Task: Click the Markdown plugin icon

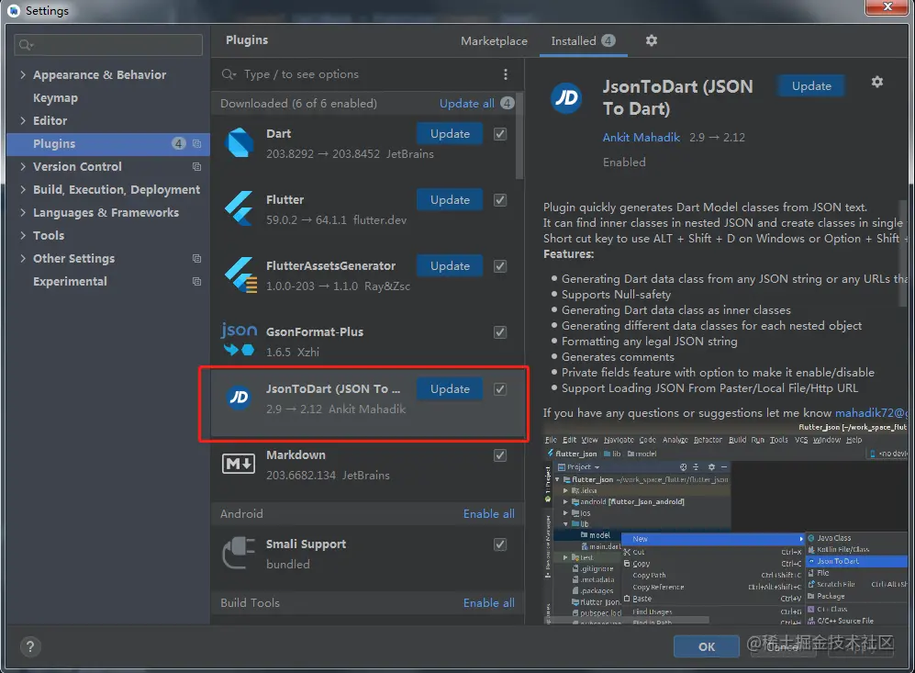Action: (x=239, y=464)
